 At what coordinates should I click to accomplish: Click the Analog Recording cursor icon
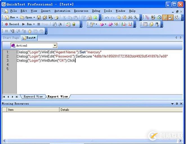[60, 24]
